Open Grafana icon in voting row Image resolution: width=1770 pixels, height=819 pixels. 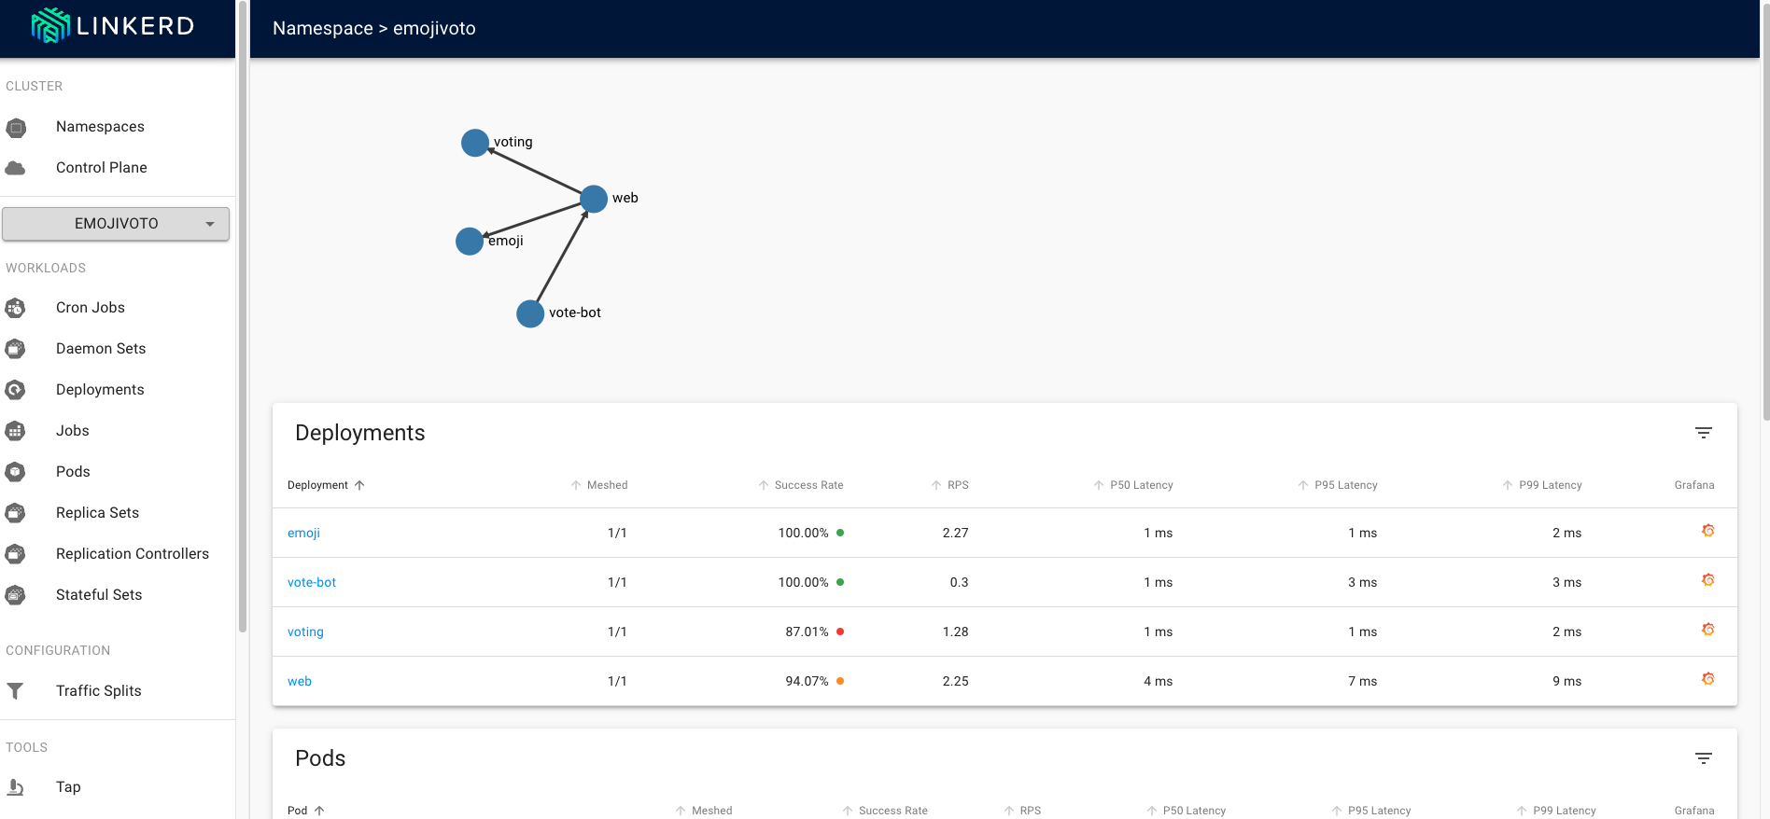tap(1707, 630)
